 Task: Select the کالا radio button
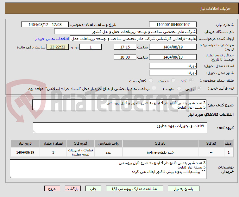[191, 80]
